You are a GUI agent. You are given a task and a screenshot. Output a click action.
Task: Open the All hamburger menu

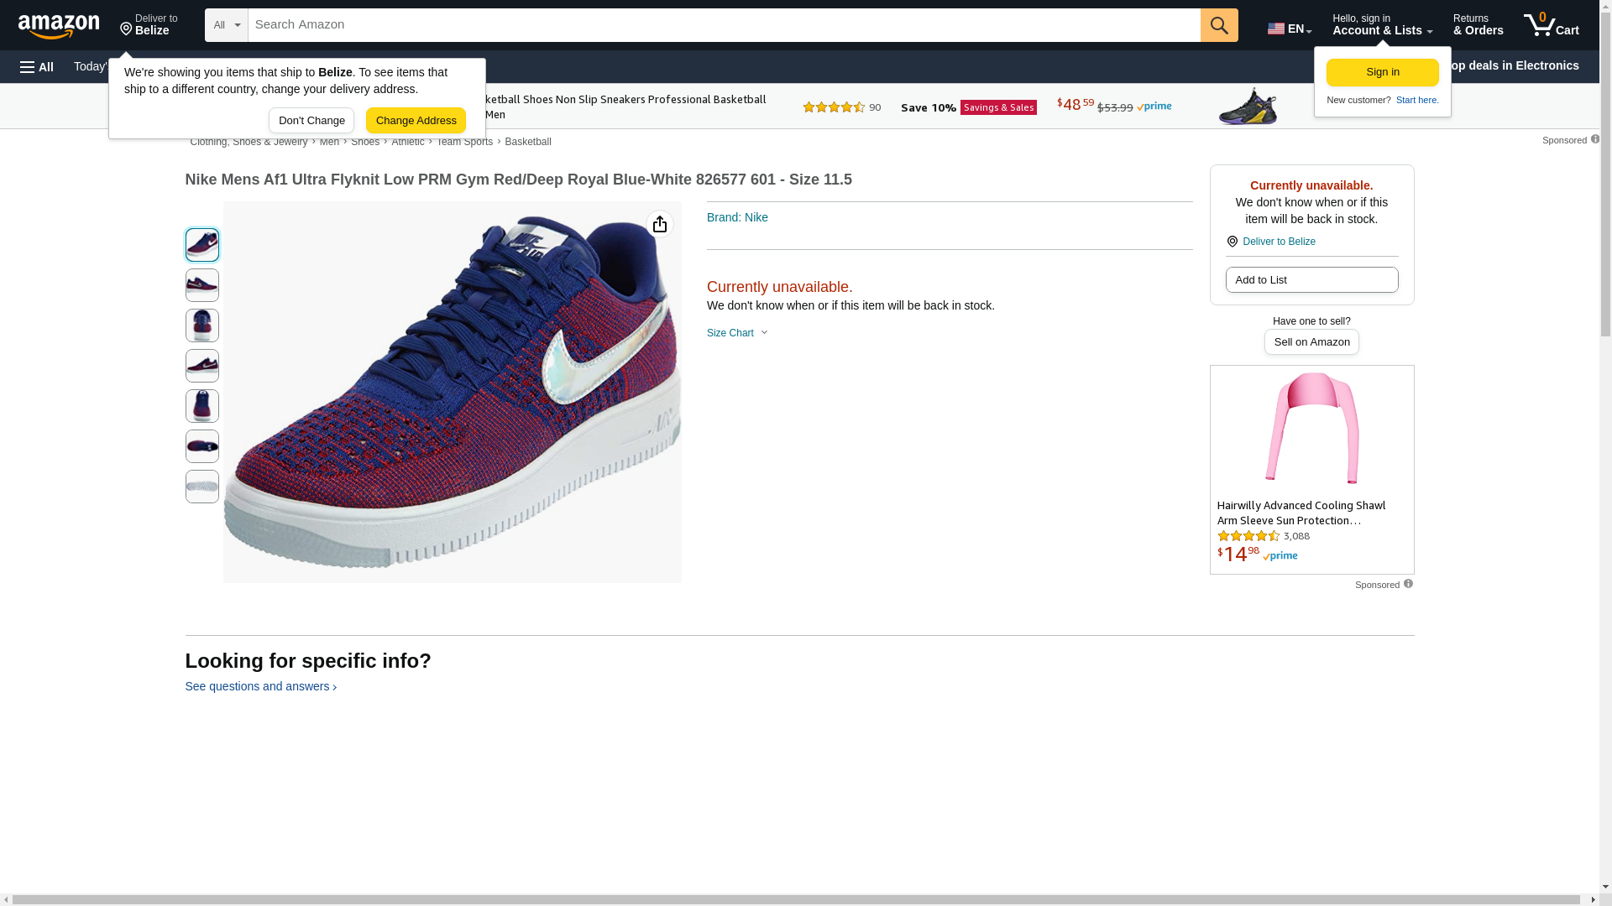(37, 66)
